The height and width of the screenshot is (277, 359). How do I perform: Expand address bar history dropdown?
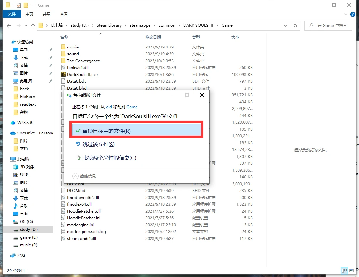coord(285,26)
